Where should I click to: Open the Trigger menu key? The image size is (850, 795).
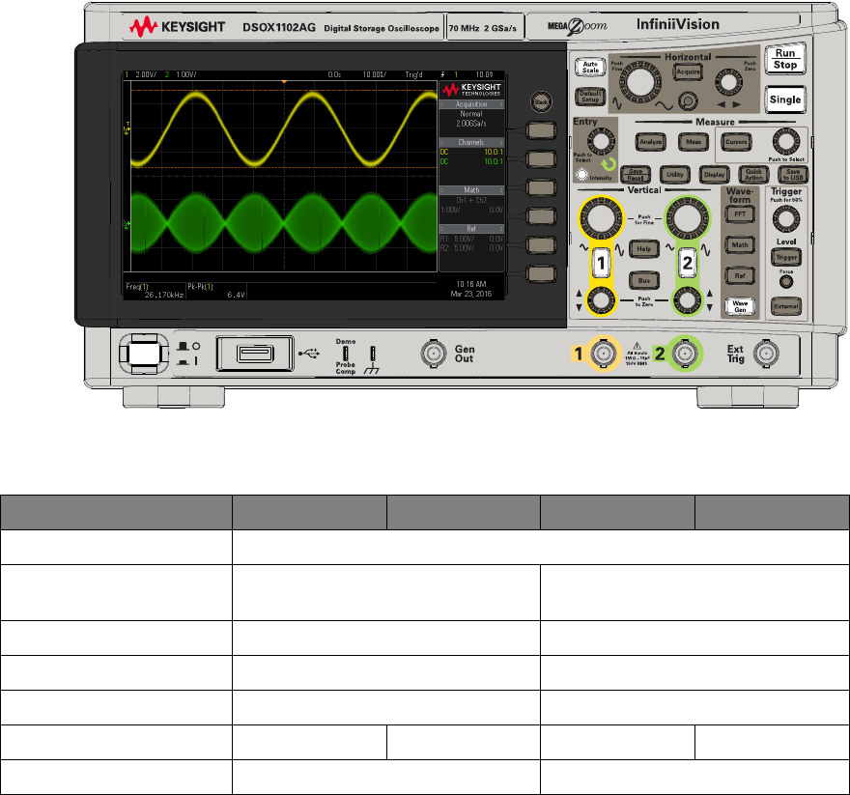click(786, 257)
